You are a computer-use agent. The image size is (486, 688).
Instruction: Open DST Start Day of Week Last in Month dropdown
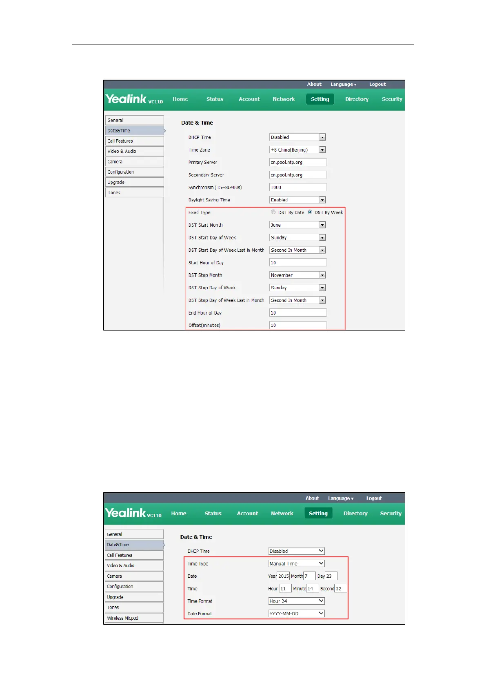297,250
